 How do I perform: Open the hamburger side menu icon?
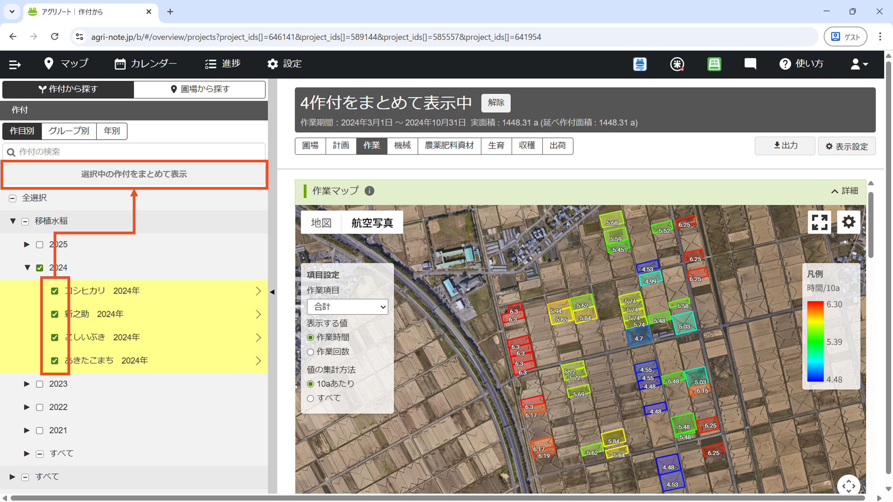coord(15,64)
